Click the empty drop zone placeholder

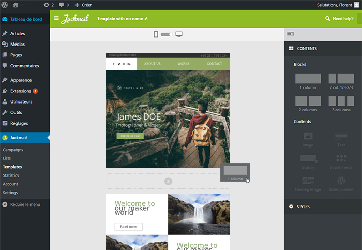click(168, 181)
